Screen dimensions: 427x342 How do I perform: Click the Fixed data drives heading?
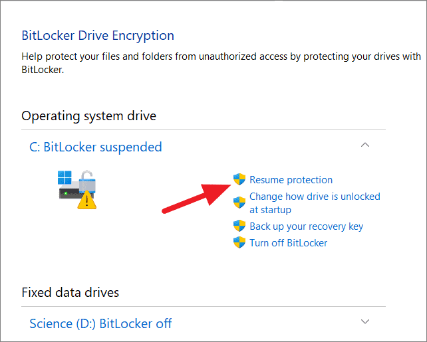click(x=71, y=292)
